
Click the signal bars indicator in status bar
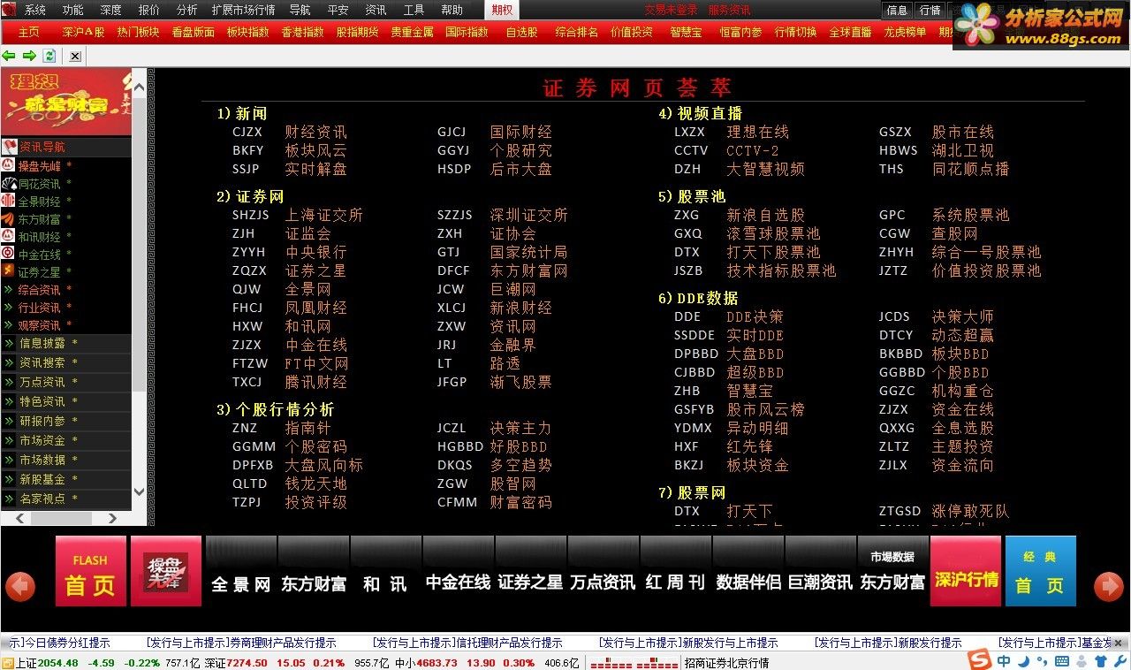pyautogui.click(x=634, y=663)
